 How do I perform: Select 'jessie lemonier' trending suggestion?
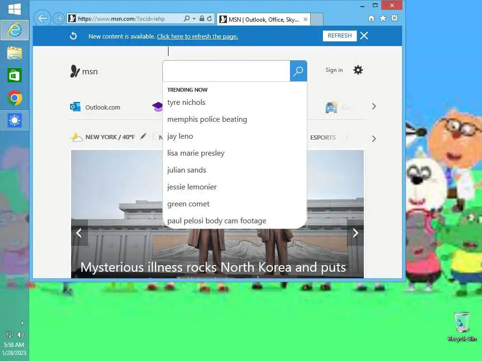coord(192,187)
